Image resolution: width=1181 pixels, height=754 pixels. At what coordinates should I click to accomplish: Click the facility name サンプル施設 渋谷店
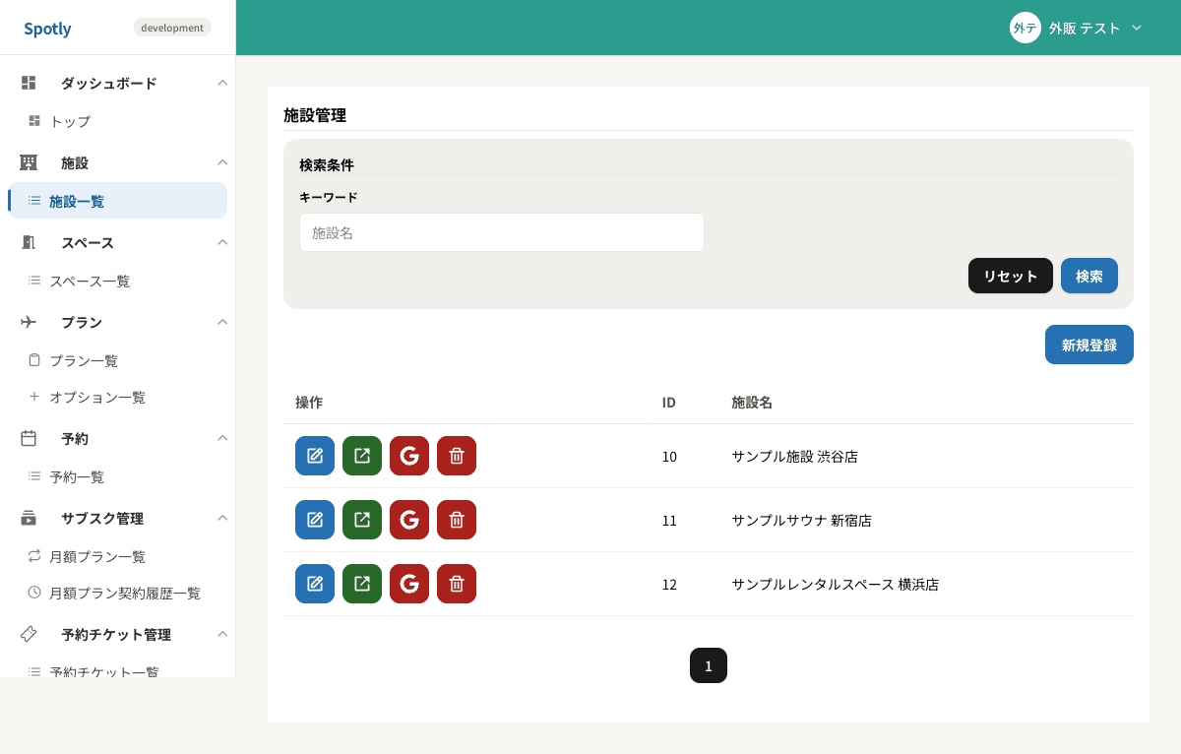[794, 457]
